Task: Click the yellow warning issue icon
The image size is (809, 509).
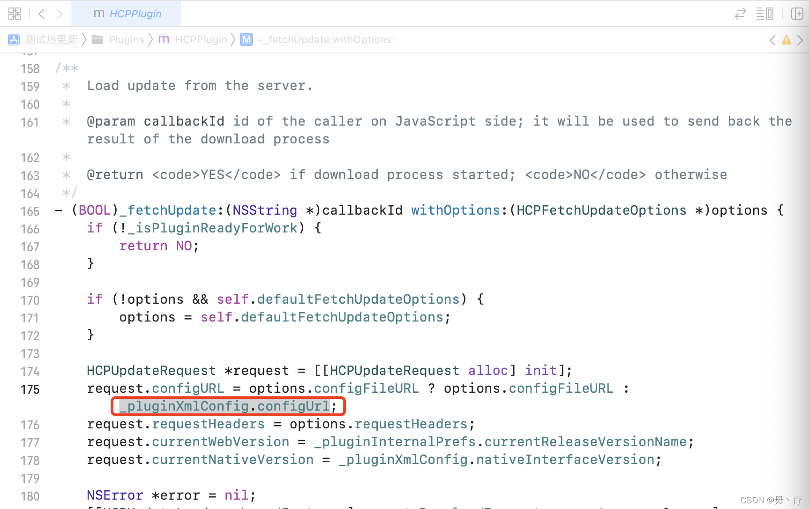Action: coord(787,40)
